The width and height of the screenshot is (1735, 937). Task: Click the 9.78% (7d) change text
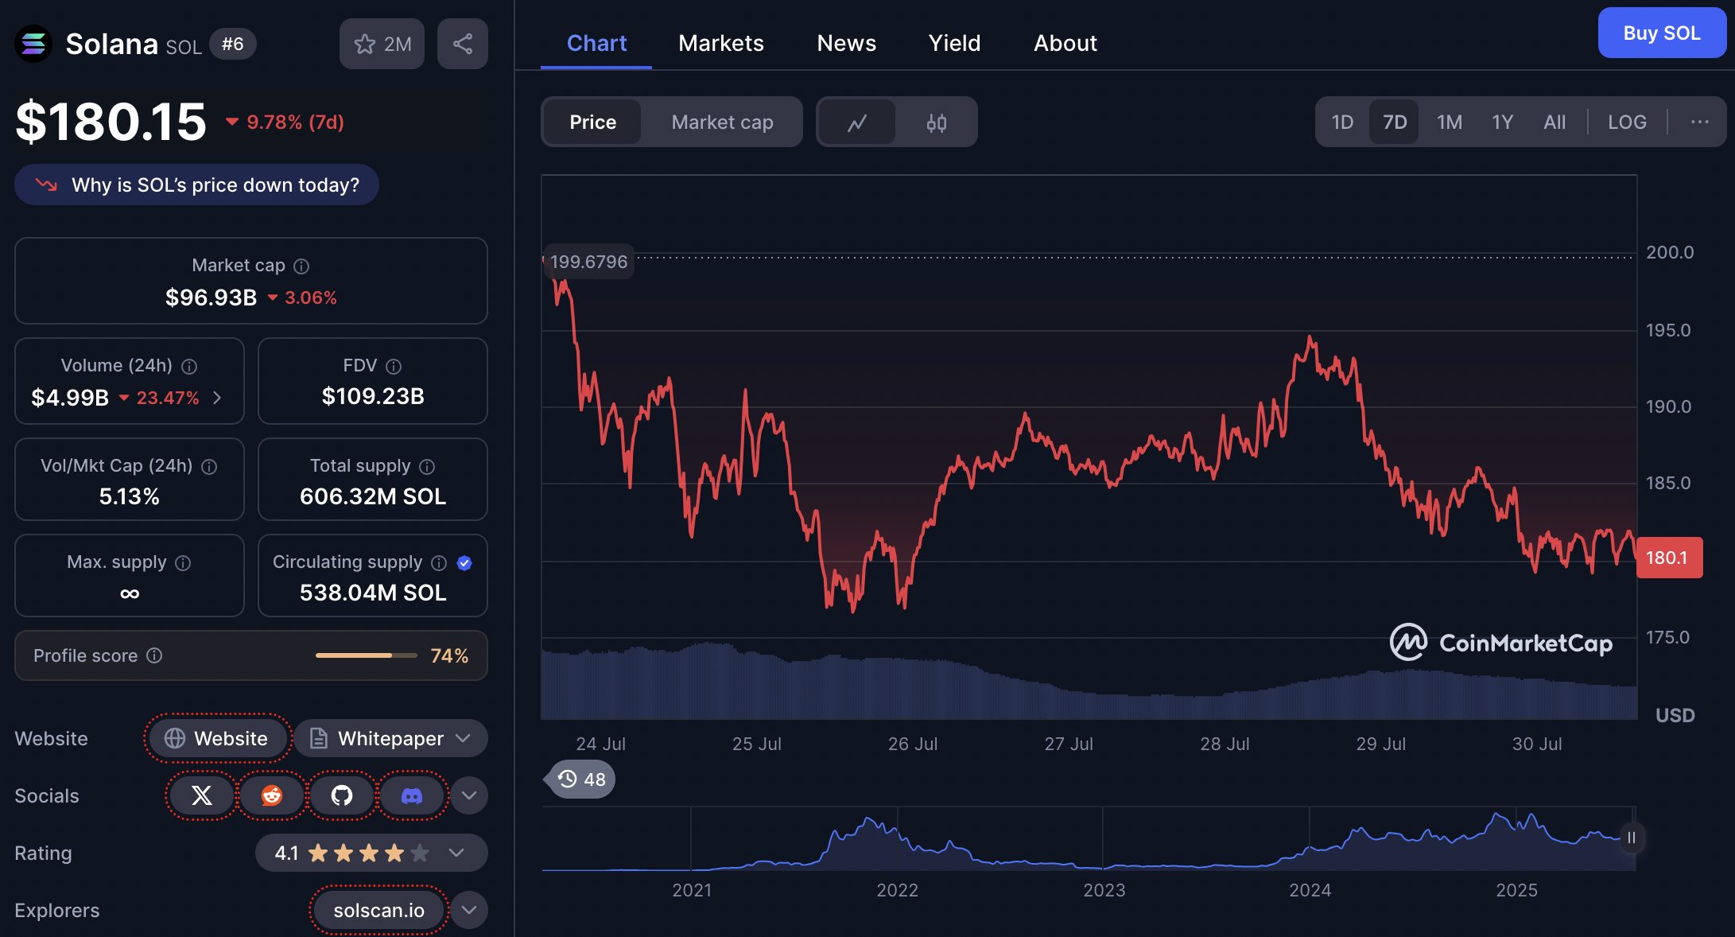pos(295,122)
